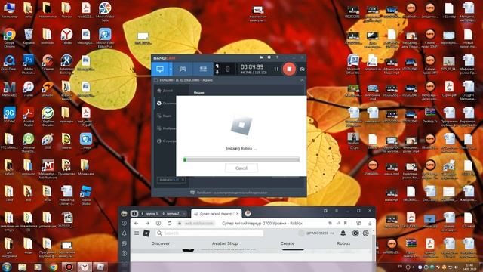Open the About tab in Bandicam sidebar
This screenshot has height=272, width=483.
click(166, 141)
